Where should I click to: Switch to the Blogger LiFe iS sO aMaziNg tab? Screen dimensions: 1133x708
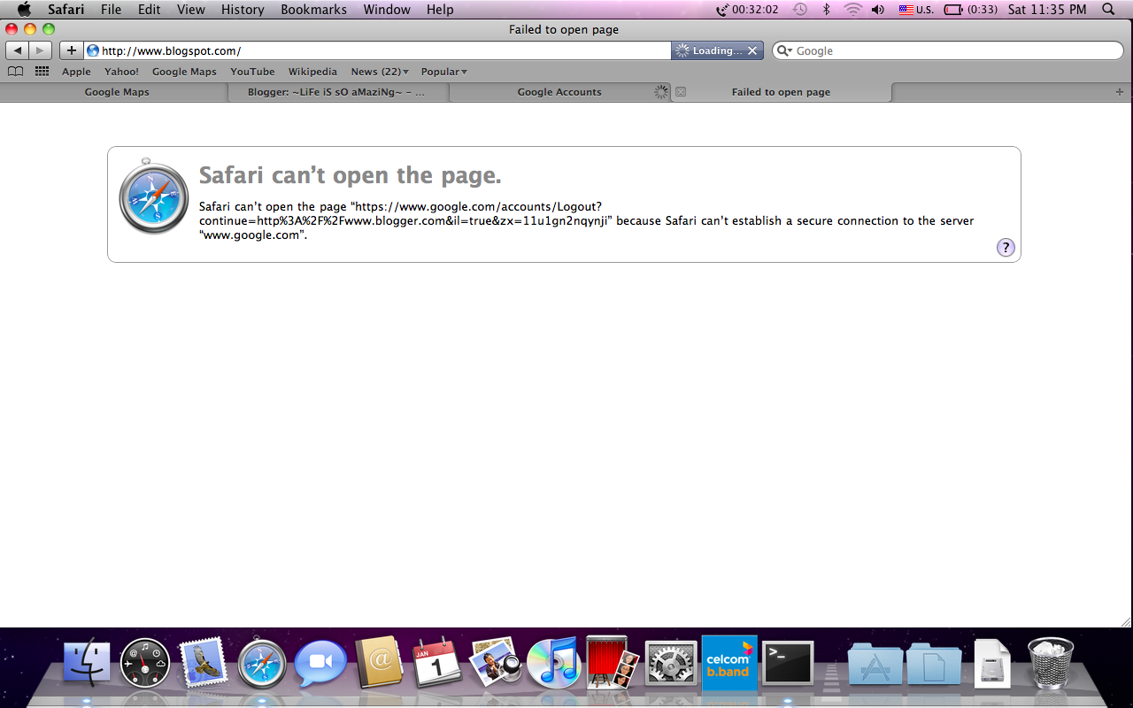coord(336,92)
